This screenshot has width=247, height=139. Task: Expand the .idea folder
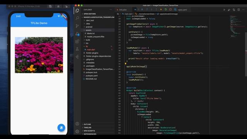98,24
